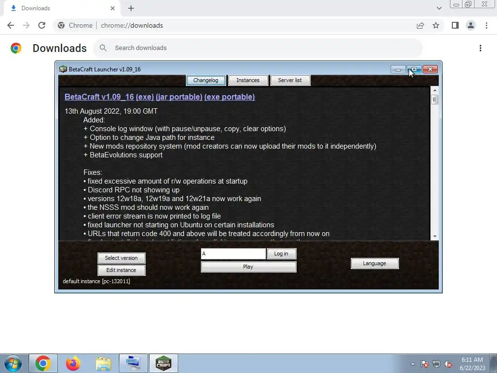Image resolution: width=497 pixels, height=373 pixels.
Task: Open the Language button
Action: [375, 263]
